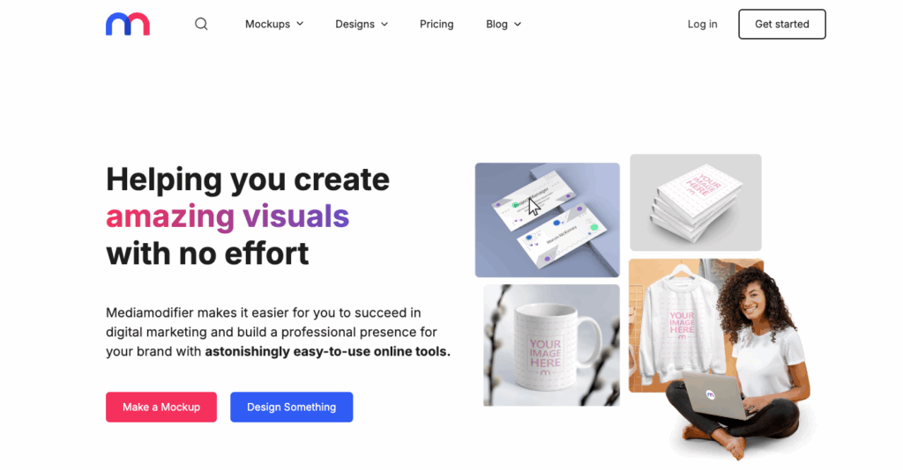This screenshot has height=470, width=903.
Task: Open search with the magnifier icon
Action: (201, 24)
